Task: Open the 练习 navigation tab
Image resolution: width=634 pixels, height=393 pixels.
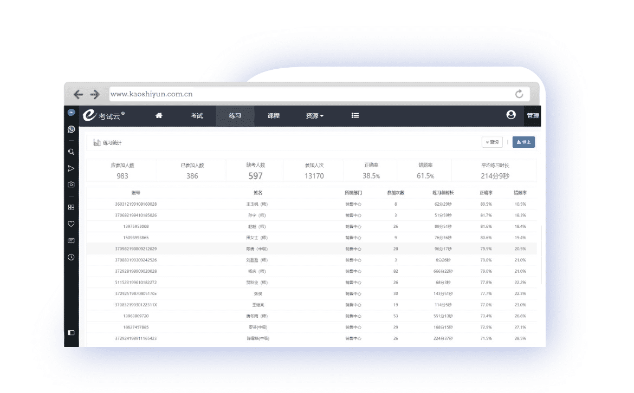Action: tap(235, 116)
